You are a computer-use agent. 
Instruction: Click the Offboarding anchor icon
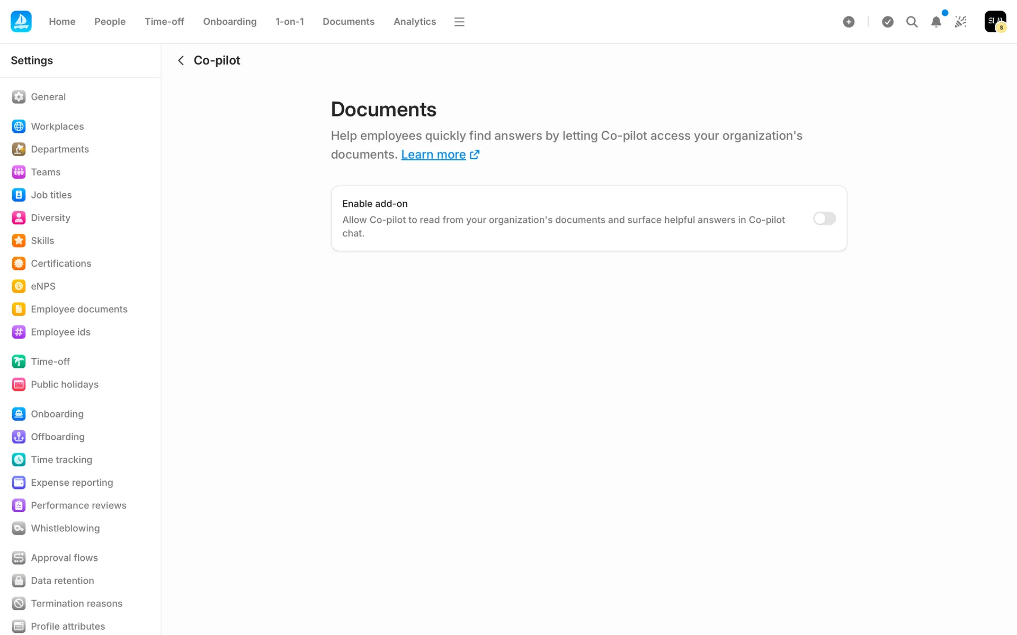[19, 437]
